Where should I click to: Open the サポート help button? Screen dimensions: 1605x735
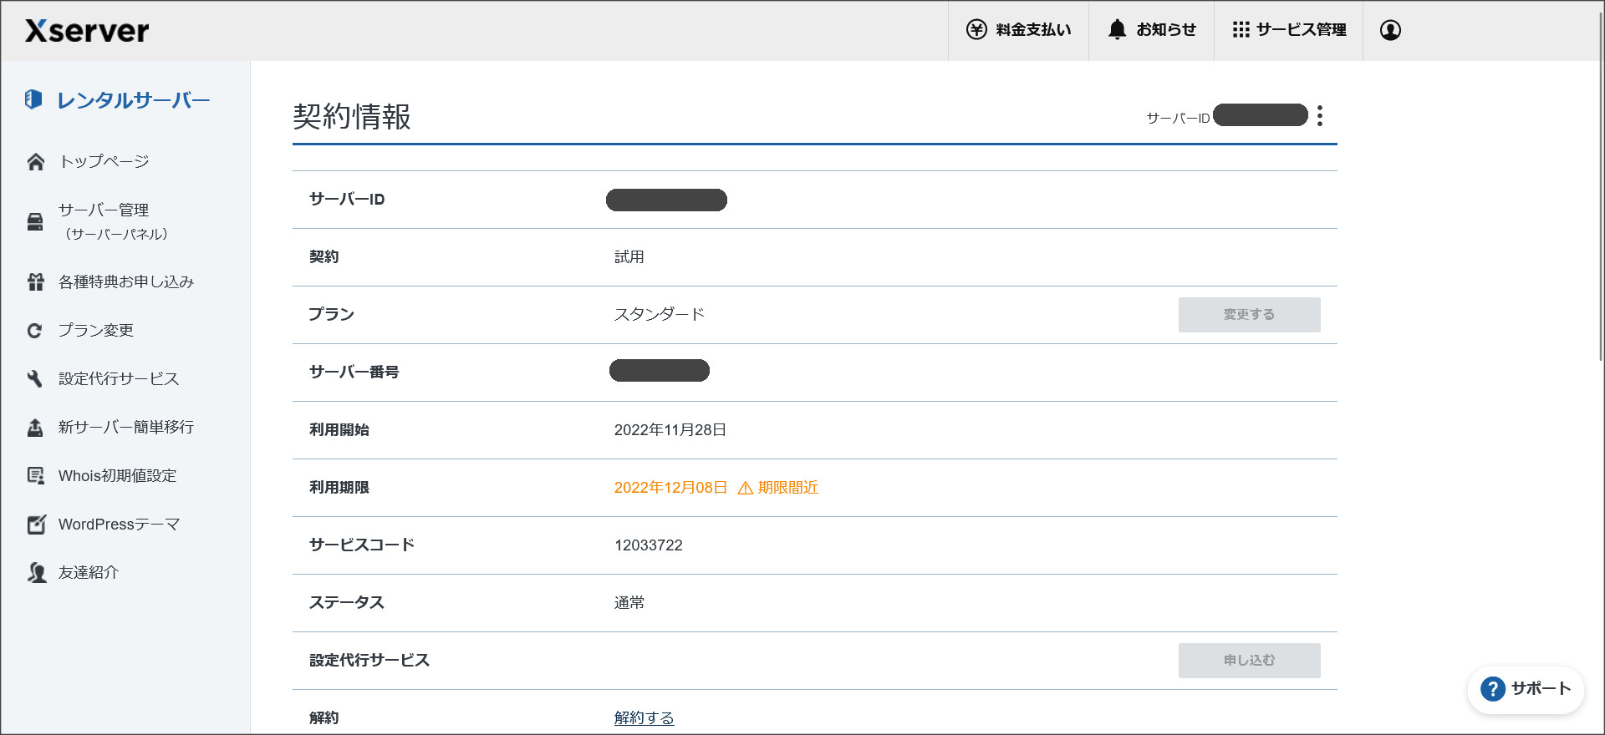point(1526,689)
